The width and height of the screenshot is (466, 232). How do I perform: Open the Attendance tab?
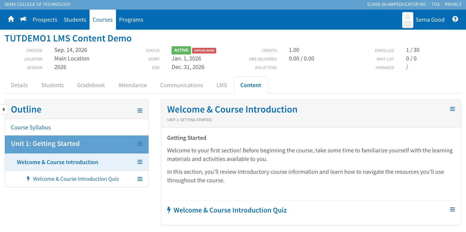[133, 85]
